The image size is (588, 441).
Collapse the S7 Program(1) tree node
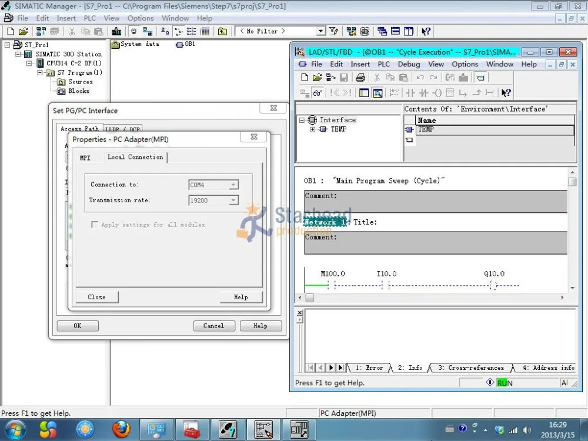(40, 73)
